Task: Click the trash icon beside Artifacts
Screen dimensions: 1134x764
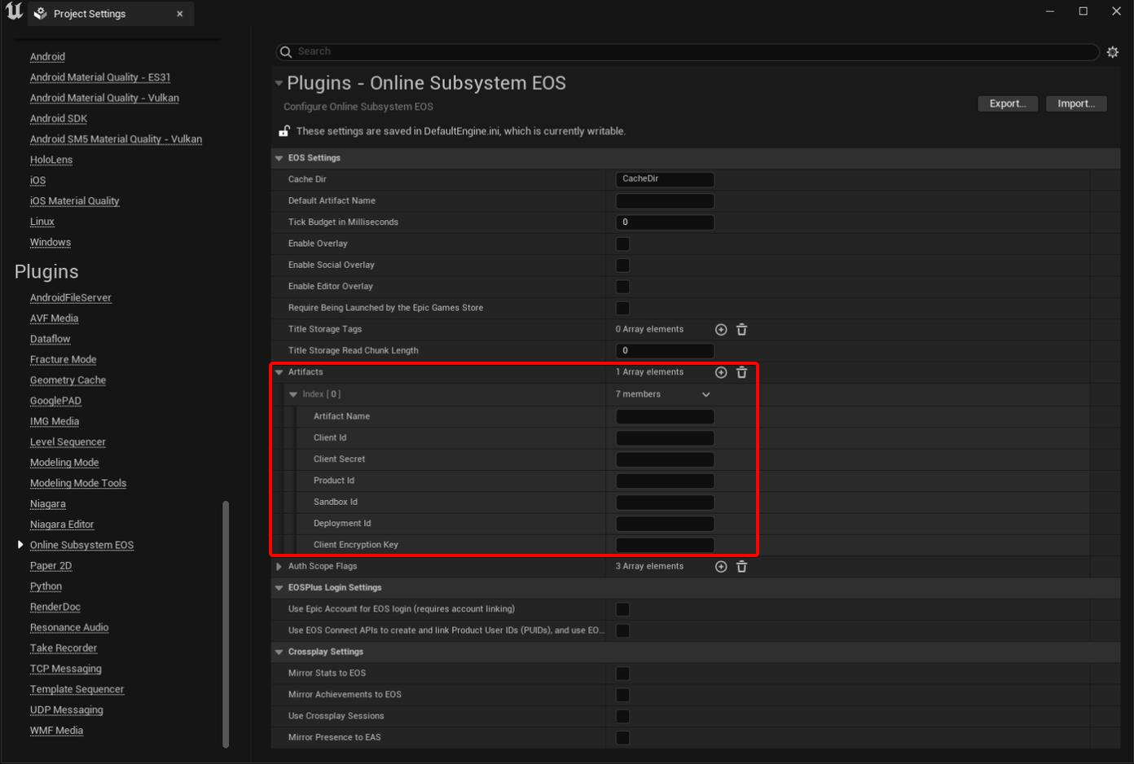Action: click(x=741, y=372)
